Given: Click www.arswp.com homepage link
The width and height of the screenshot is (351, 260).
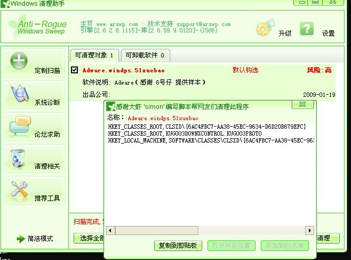Looking at the screenshot, I should coord(117,24).
